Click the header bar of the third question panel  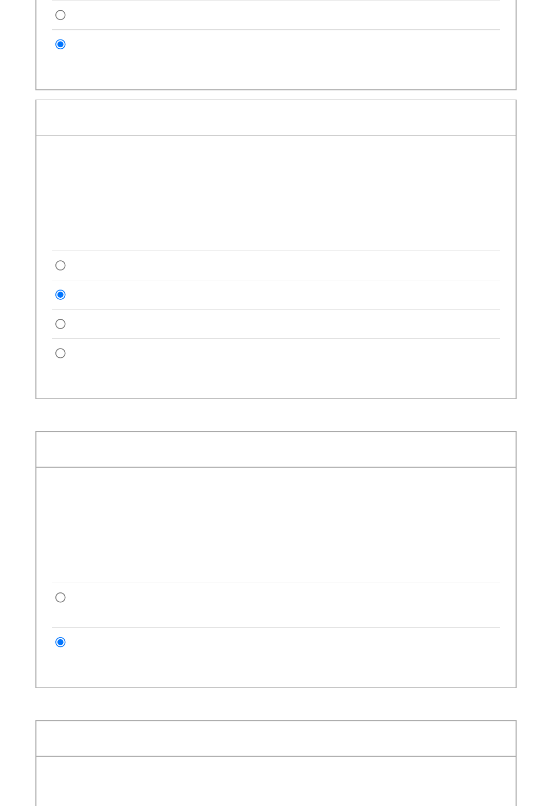tap(276, 450)
